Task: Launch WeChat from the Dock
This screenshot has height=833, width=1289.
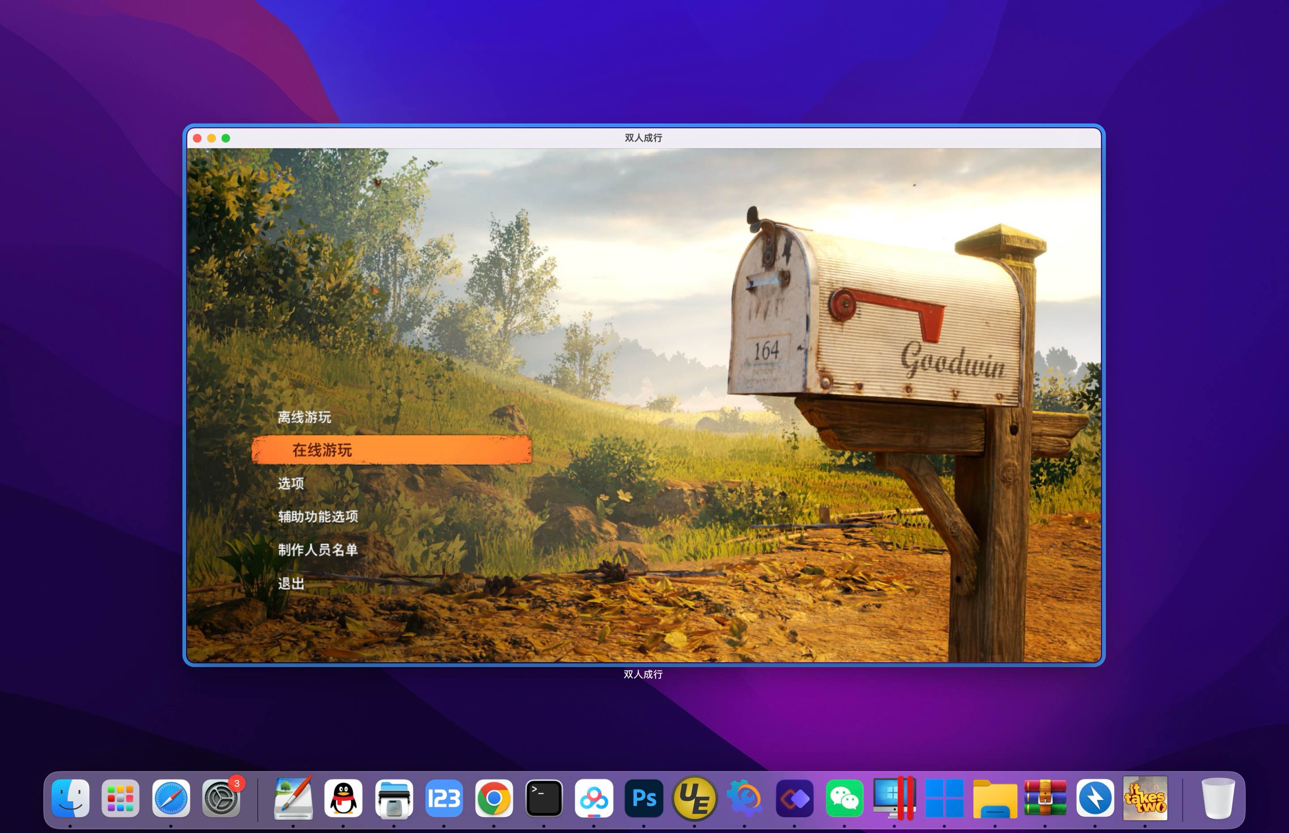Action: pos(844,798)
